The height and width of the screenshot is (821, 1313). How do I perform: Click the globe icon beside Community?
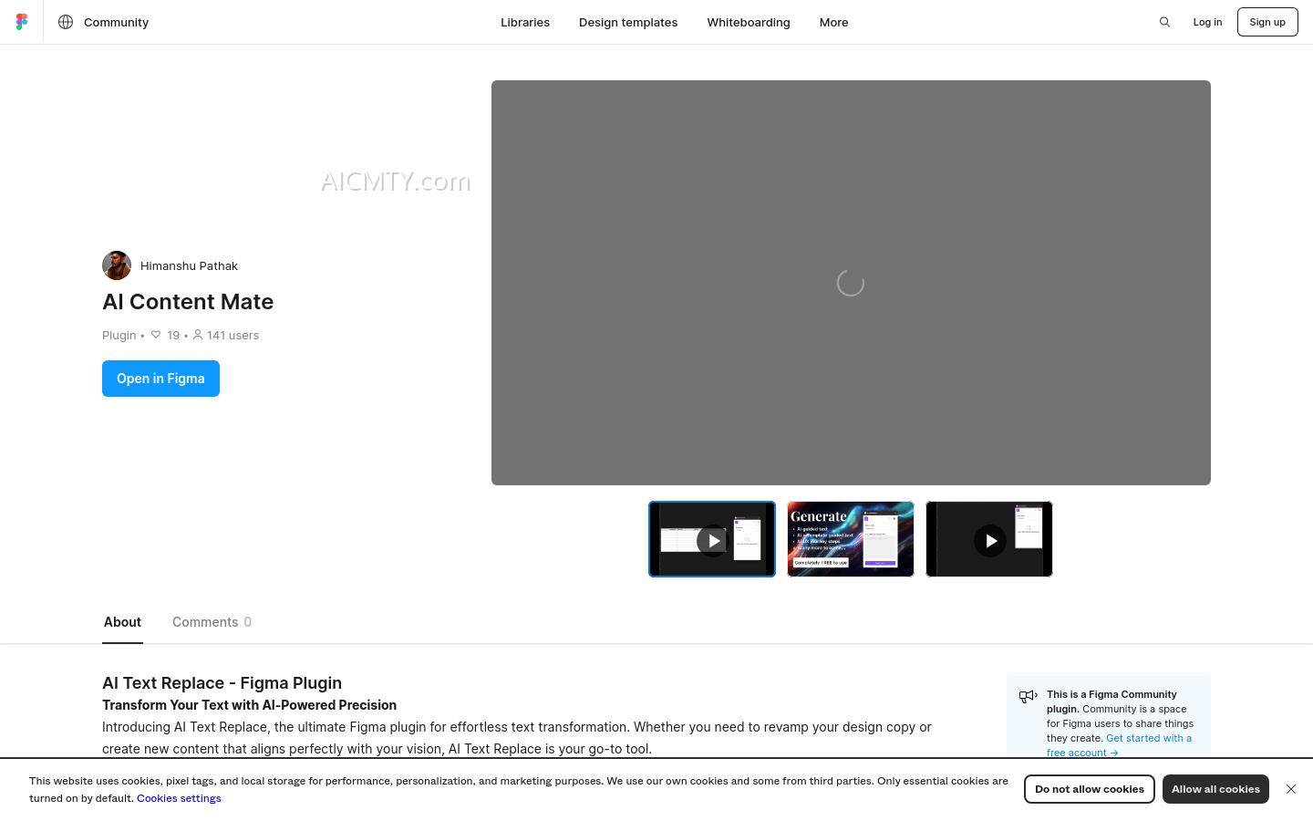65,22
